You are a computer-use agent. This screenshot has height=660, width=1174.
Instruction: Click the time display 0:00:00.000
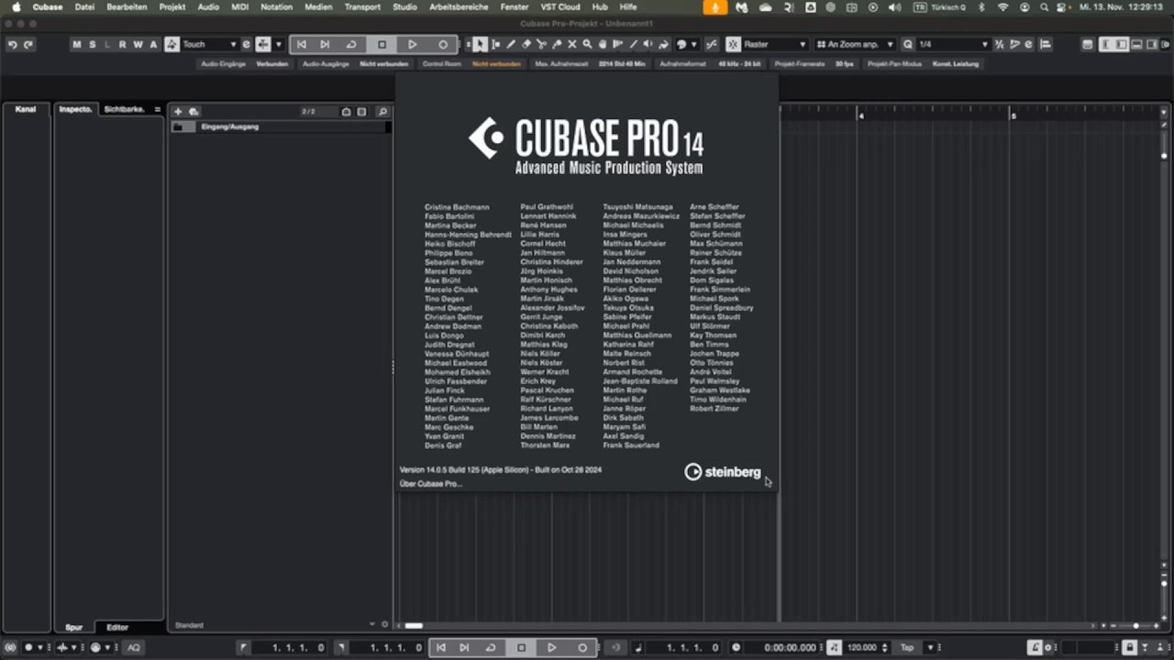[x=791, y=647]
